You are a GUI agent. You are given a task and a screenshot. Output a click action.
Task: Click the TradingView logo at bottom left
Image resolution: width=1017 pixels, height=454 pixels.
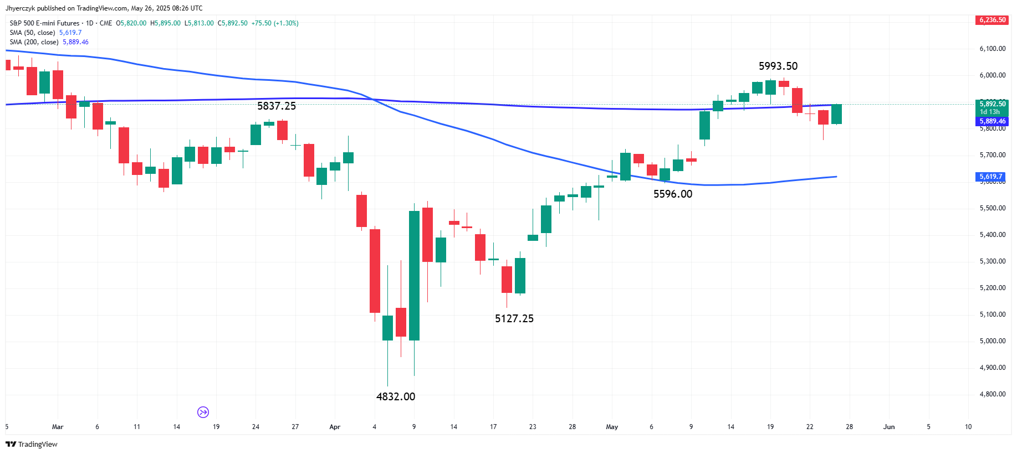point(32,444)
